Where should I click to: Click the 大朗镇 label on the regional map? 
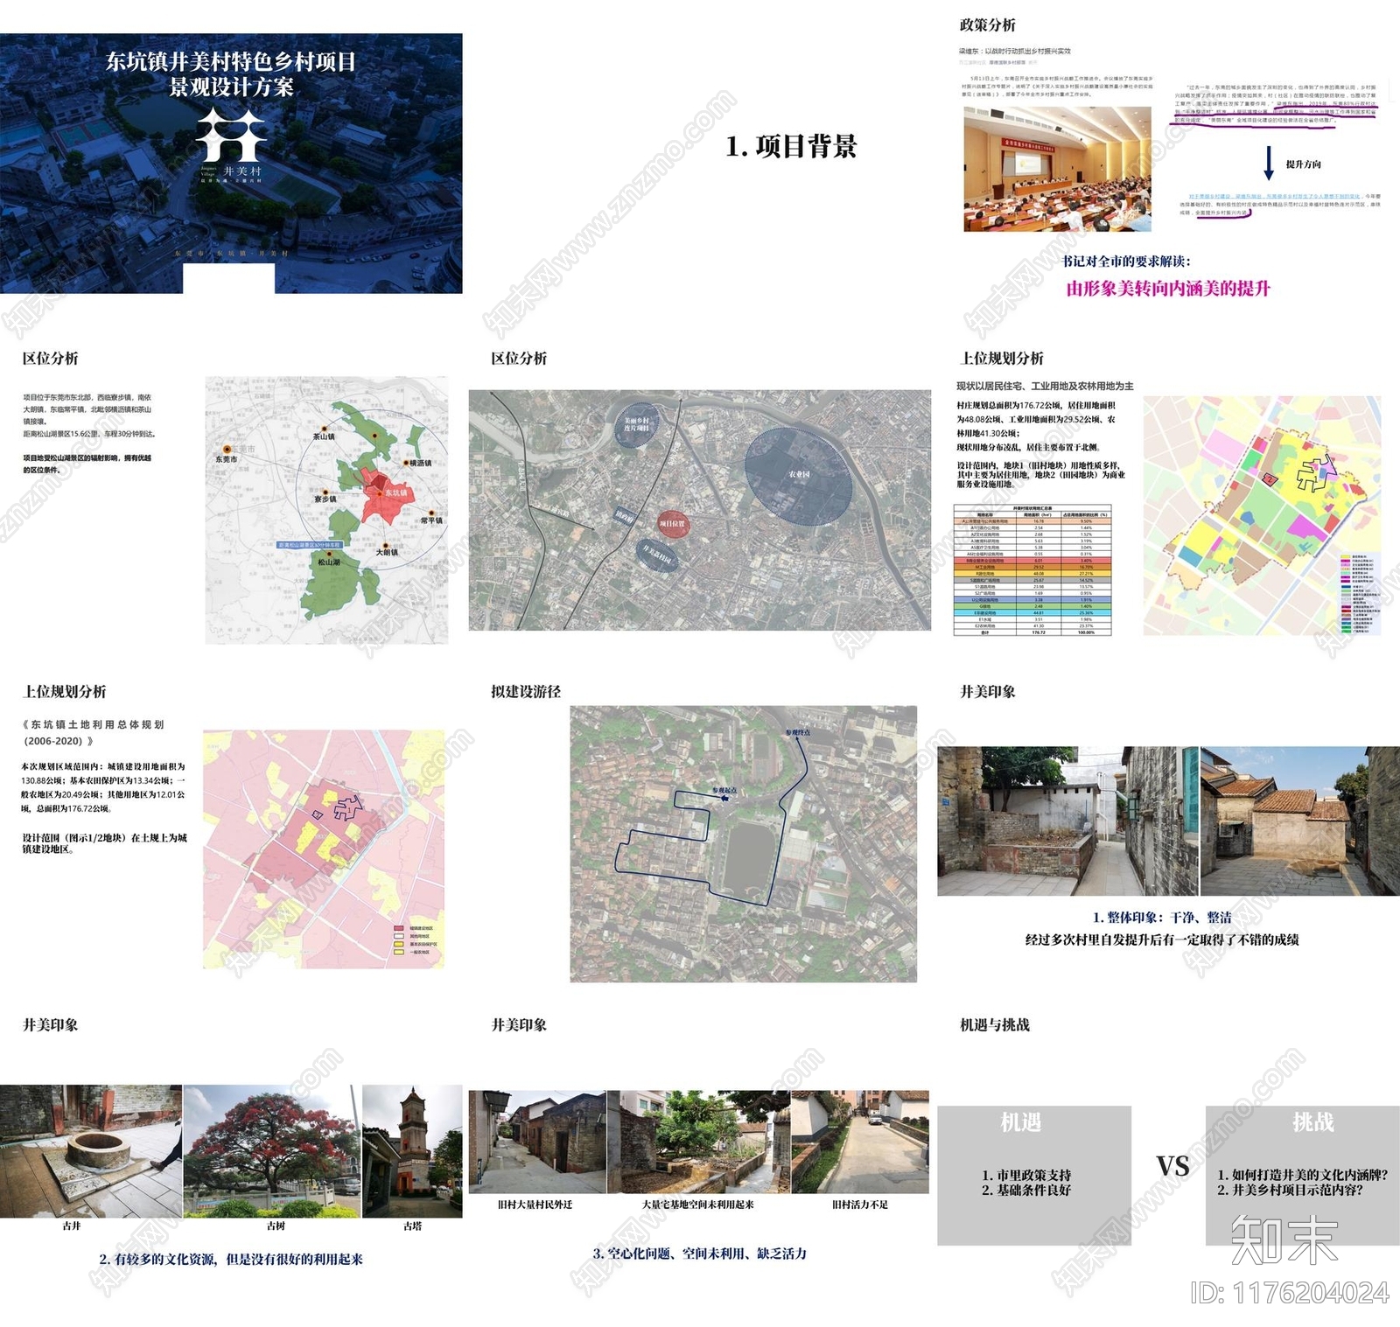[x=387, y=552]
